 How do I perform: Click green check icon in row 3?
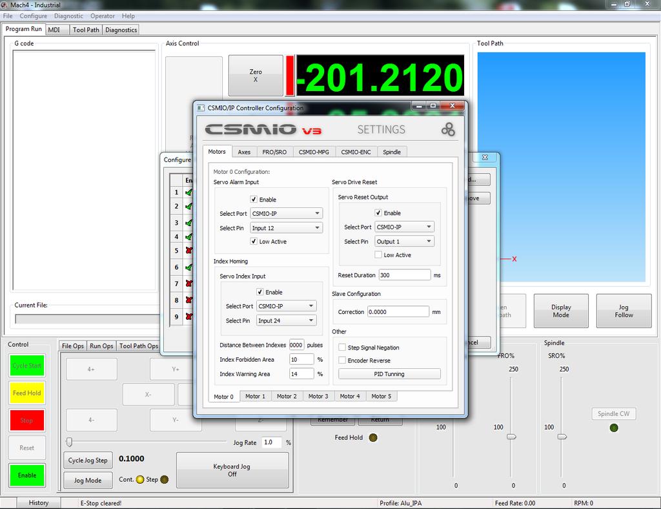pyautogui.click(x=189, y=223)
